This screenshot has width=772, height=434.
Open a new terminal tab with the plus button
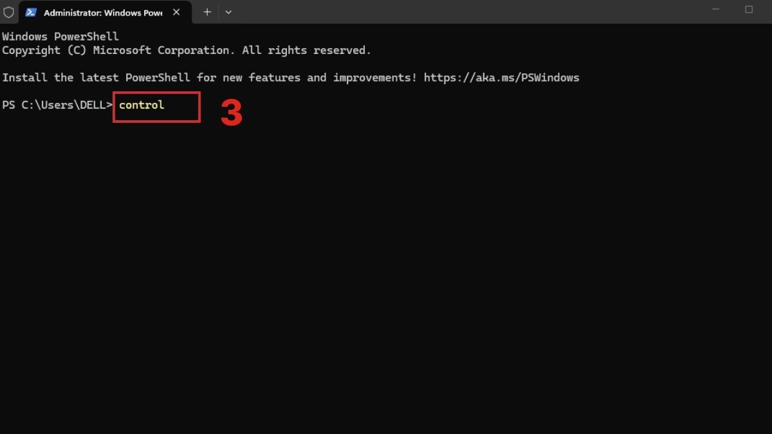click(x=207, y=12)
